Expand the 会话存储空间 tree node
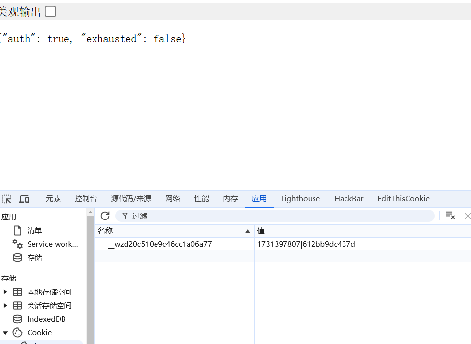 (x=5, y=305)
